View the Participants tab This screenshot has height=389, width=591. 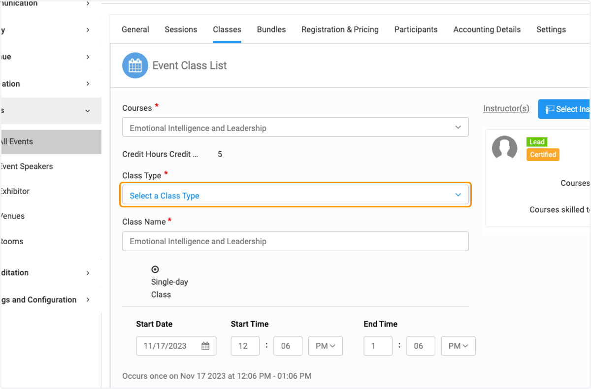[416, 30]
